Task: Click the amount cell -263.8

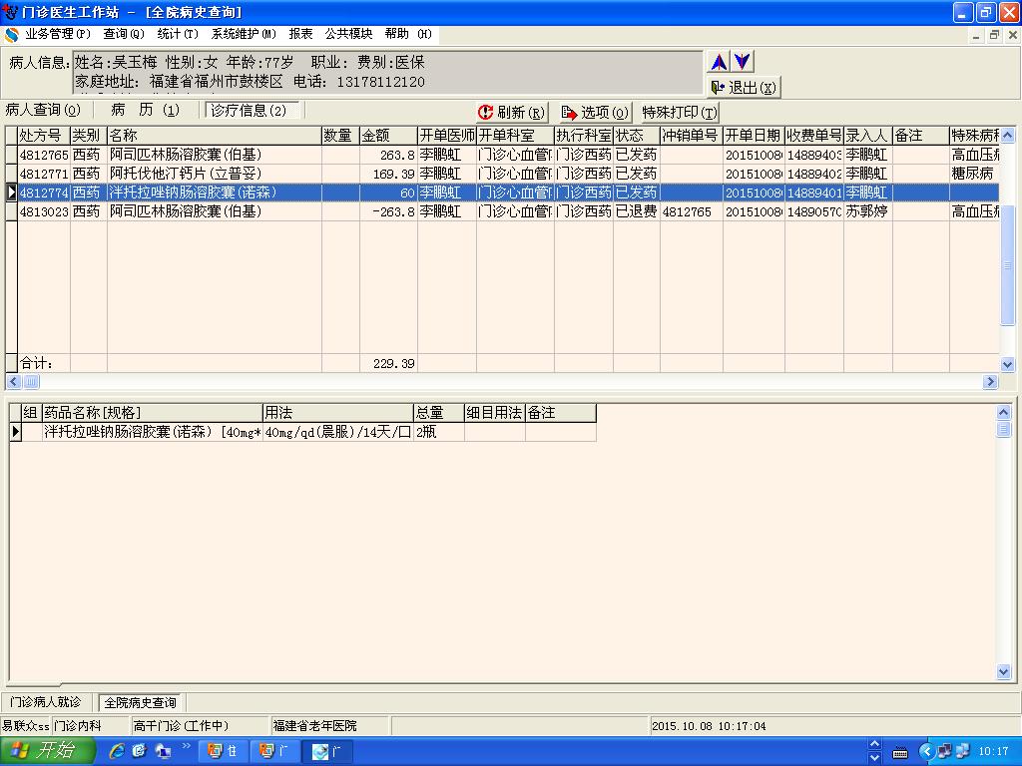Action: [388, 211]
